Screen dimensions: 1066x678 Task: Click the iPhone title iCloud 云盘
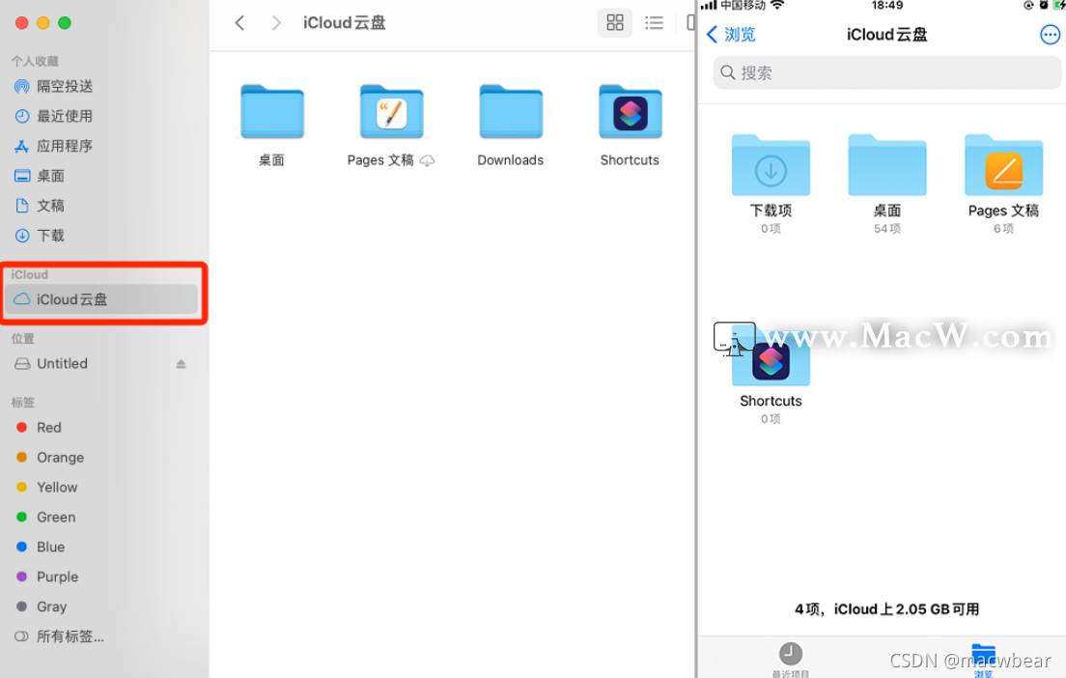[886, 35]
